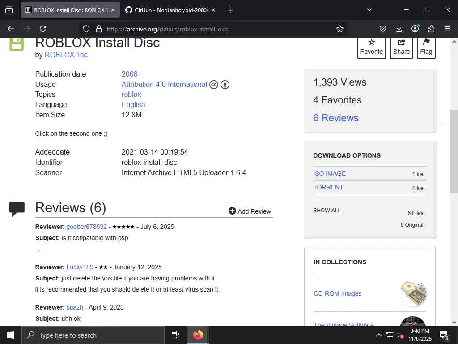Click Add Review plus button
The height and width of the screenshot is (344, 458).
click(250, 211)
